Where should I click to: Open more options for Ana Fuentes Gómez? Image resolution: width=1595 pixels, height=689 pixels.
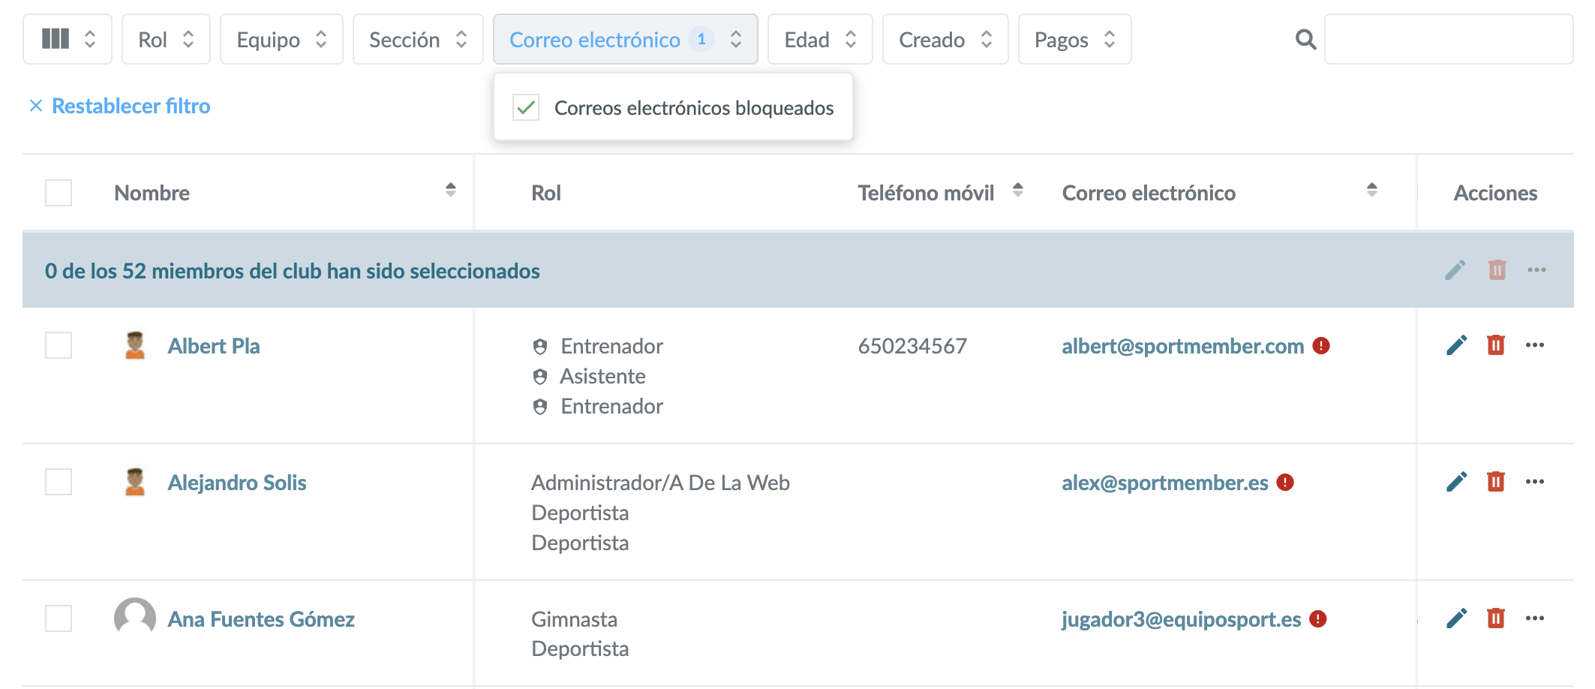point(1535,618)
